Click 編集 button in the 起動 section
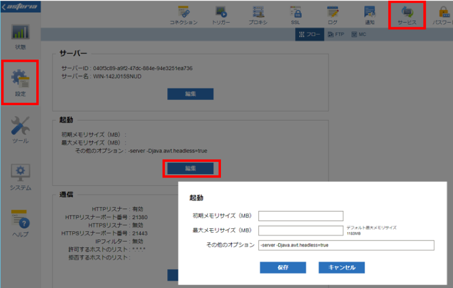453x288 pixels. tap(191, 168)
